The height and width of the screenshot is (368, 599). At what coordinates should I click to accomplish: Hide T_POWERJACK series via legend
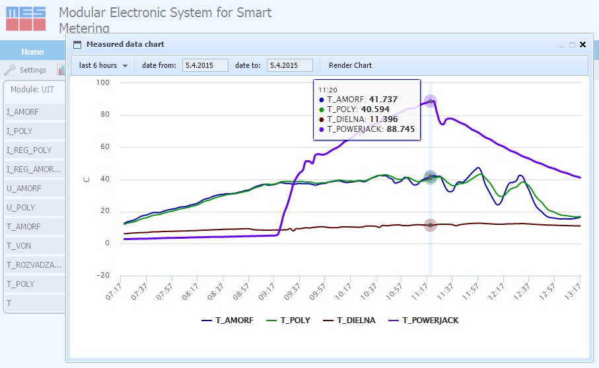pos(425,321)
